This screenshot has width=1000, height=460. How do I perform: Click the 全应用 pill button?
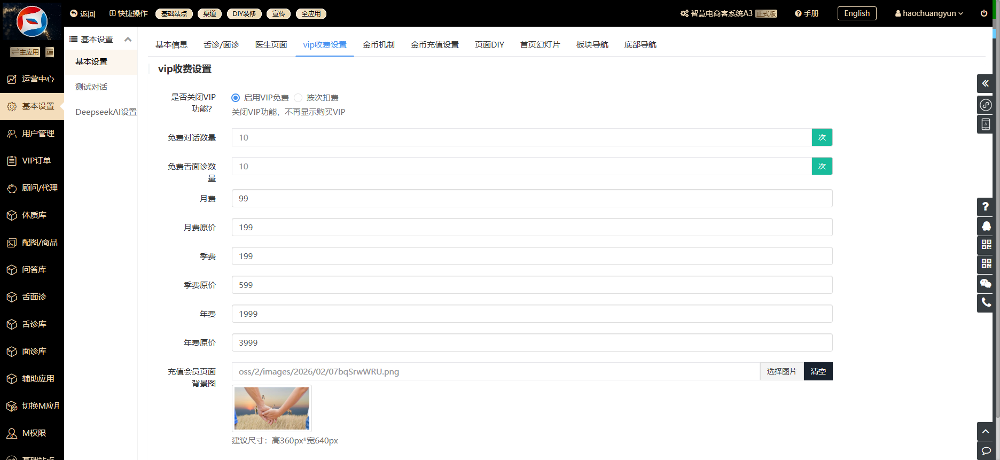(x=311, y=14)
